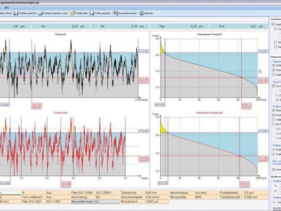Enable the Rk P... checkbox
Screen dimensions: 281x211
click(x=274, y=124)
